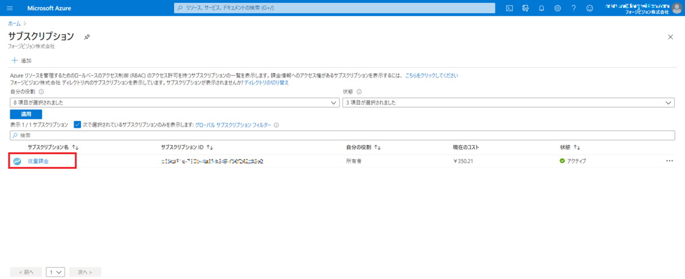Screen dimensions: 685x279
Task: Sort by 状態 column arrows
Action: [x=577, y=147]
